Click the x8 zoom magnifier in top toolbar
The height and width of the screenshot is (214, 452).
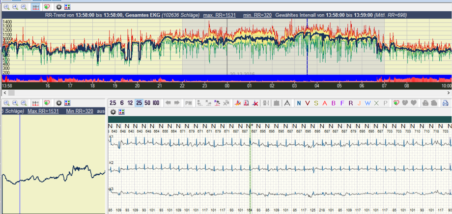click(x=24, y=7)
